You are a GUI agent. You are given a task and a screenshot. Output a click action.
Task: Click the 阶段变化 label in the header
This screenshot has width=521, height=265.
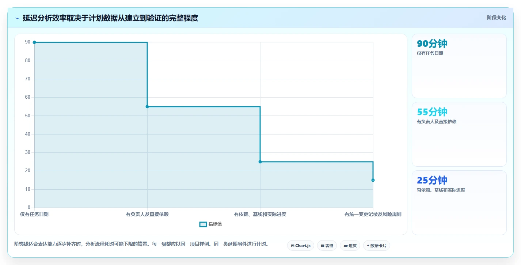(x=497, y=18)
